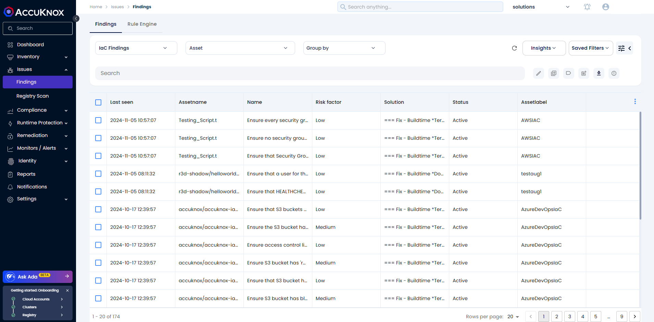Expand the Settings menu chevron
The image size is (654, 322).
point(66,199)
